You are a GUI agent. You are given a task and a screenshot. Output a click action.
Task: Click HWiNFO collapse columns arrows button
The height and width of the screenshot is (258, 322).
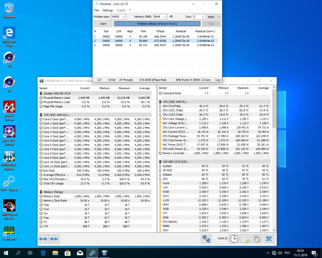coord(54,239)
